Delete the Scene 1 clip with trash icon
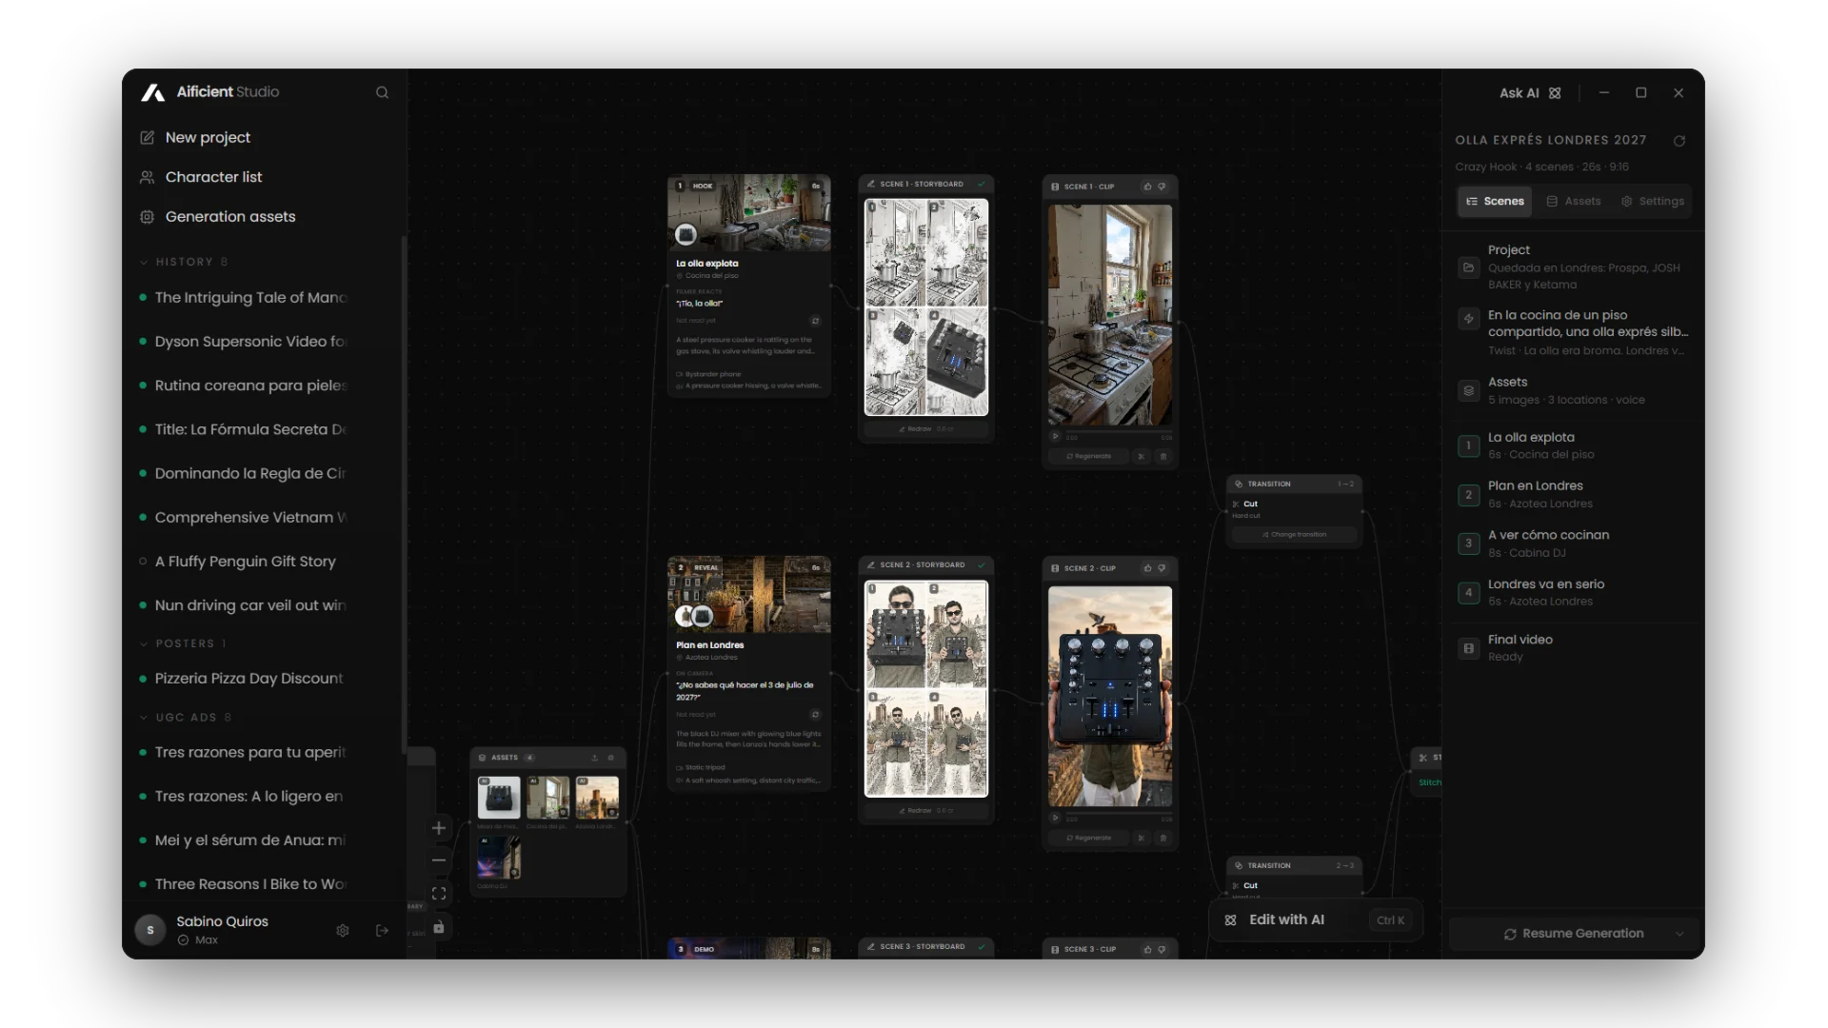The width and height of the screenshot is (1828, 1028). tap(1162, 456)
